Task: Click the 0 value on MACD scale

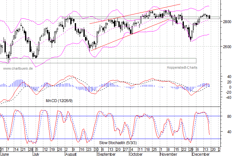Action: (x=230, y=87)
